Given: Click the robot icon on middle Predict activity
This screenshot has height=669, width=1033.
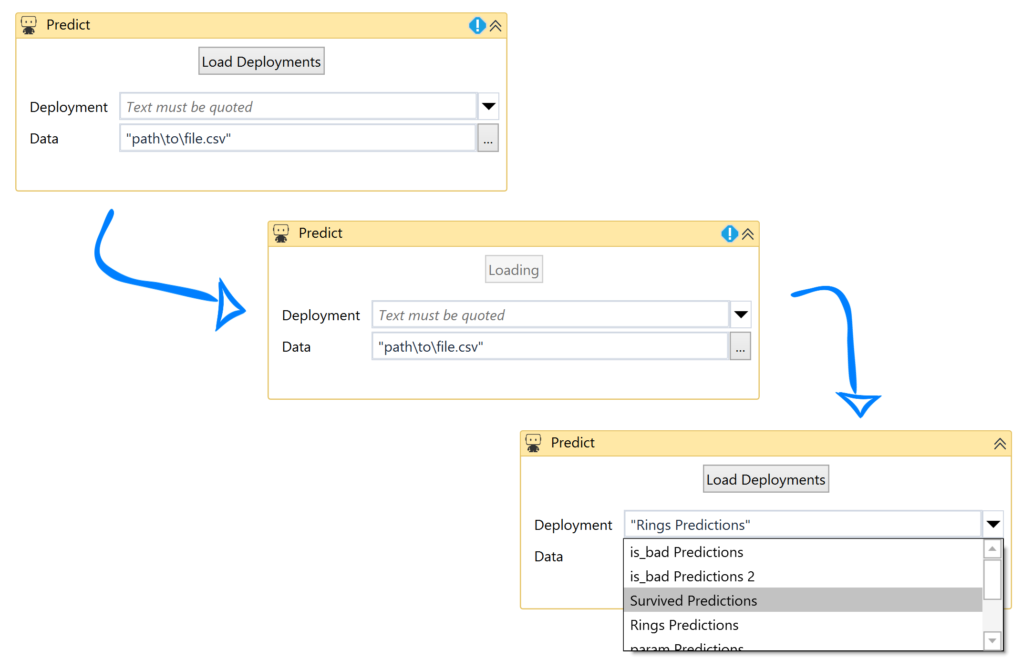Looking at the screenshot, I should click(281, 233).
